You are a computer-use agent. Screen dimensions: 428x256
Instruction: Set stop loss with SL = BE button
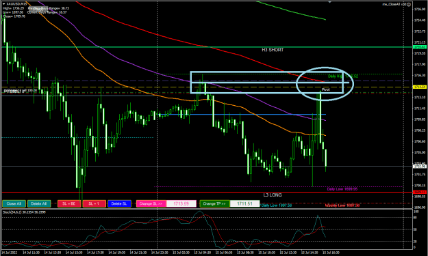[x=69, y=203]
